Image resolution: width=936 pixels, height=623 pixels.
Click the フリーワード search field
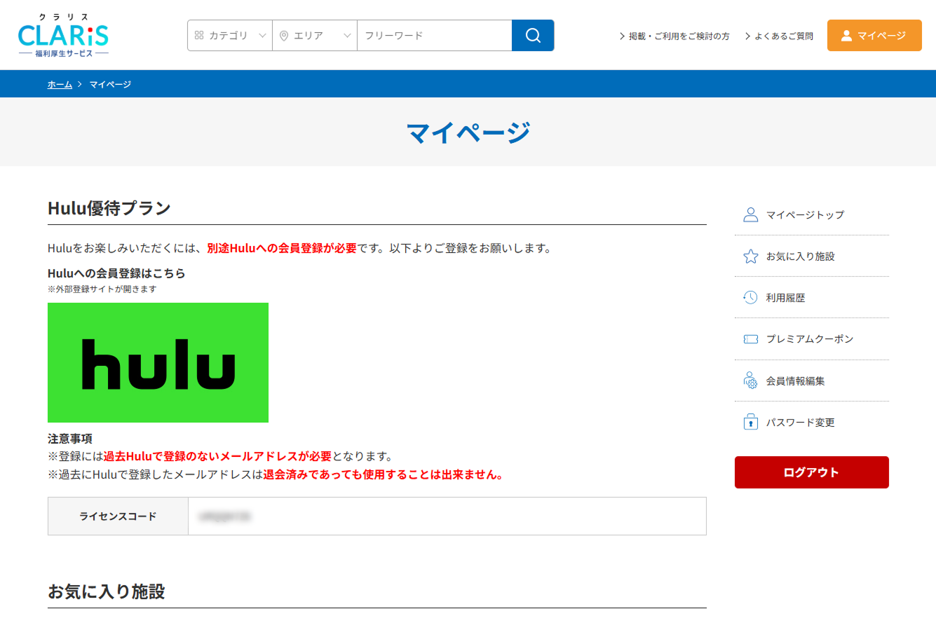coord(435,35)
